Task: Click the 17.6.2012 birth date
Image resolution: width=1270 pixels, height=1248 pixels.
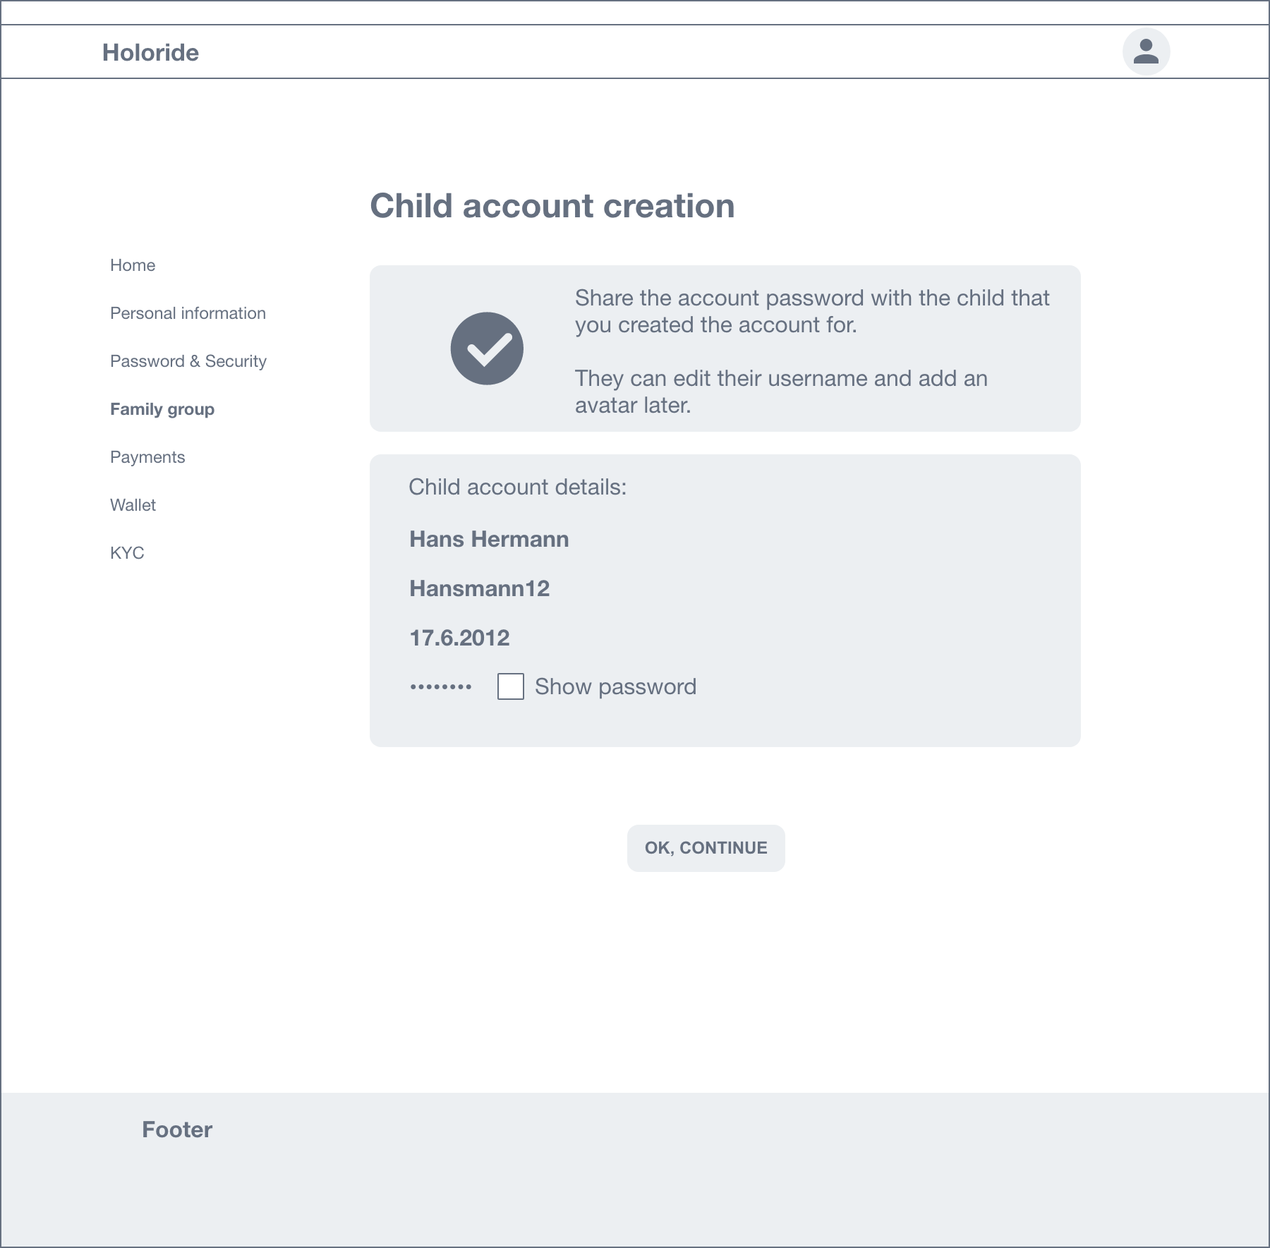Action: pyautogui.click(x=459, y=638)
